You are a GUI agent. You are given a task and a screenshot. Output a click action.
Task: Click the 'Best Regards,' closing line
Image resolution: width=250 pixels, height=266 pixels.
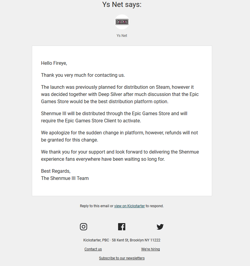[x=56, y=171]
